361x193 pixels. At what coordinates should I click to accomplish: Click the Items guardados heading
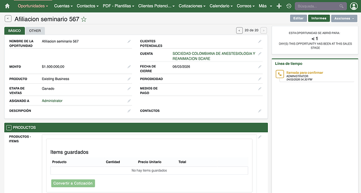[69, 152]
